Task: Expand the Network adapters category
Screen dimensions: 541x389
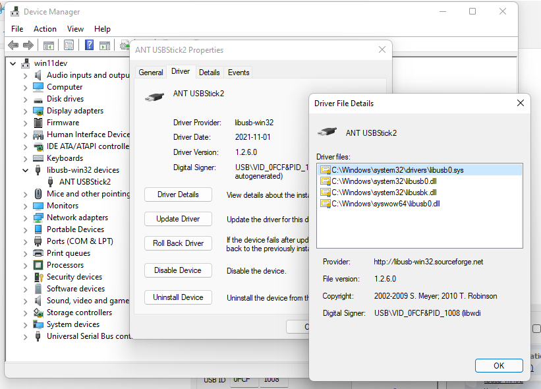Action: [x=26, y=218]
